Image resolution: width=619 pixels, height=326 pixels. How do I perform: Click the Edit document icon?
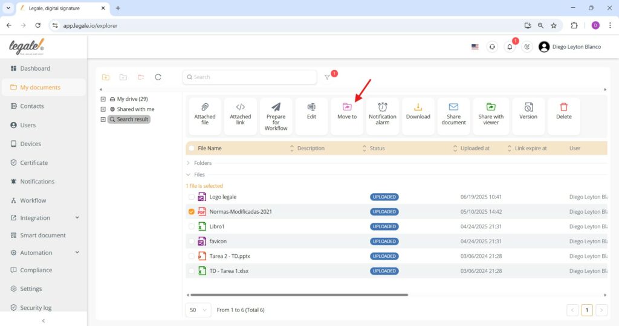point(311,107)
